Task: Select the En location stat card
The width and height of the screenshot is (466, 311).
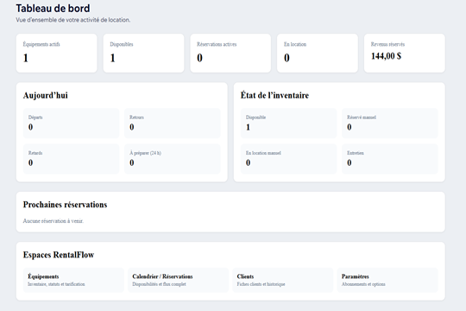Action: 318,53
